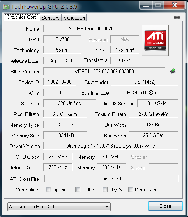The width and height of the screenshot is (188, 217).
Task: Toggle the CUDA checkbox
Action: coord(78,190)
